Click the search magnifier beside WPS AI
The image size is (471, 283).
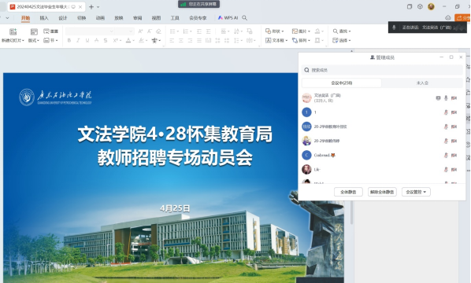point(245,18)
